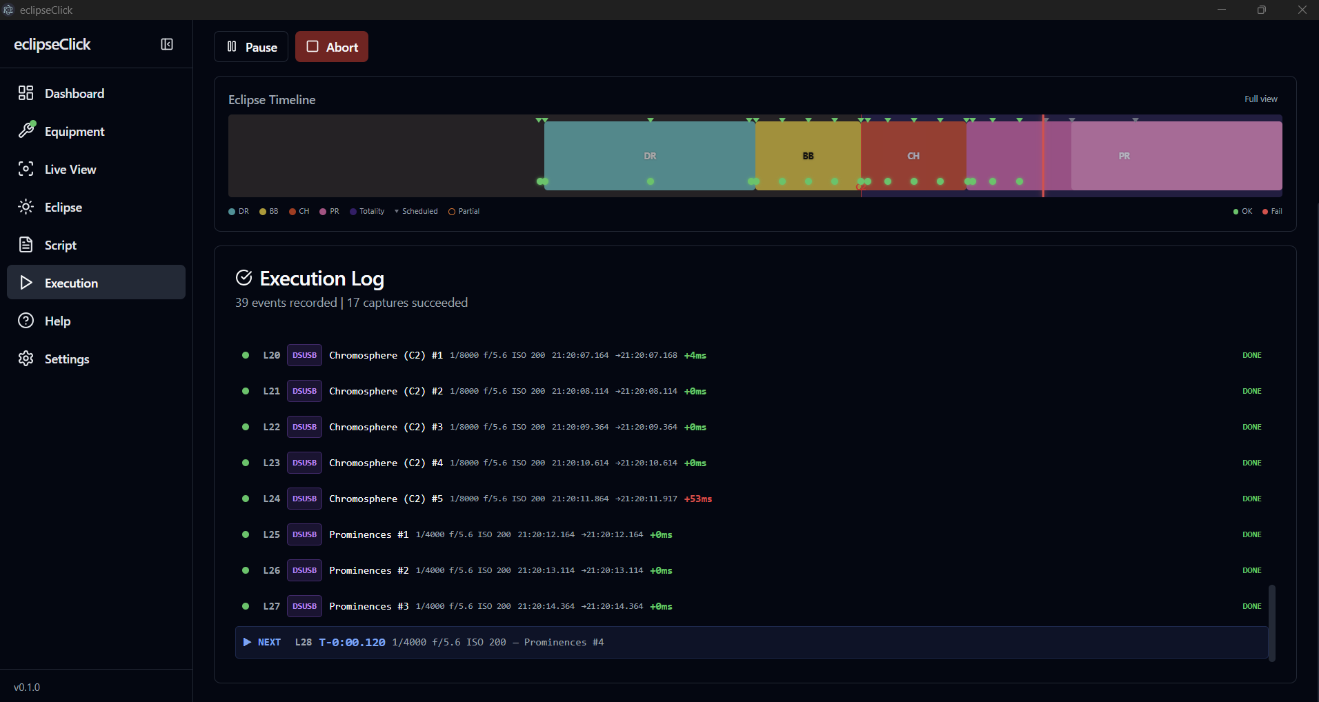
Task: Click the CH color dot in the legend
Action: [293, 211]
